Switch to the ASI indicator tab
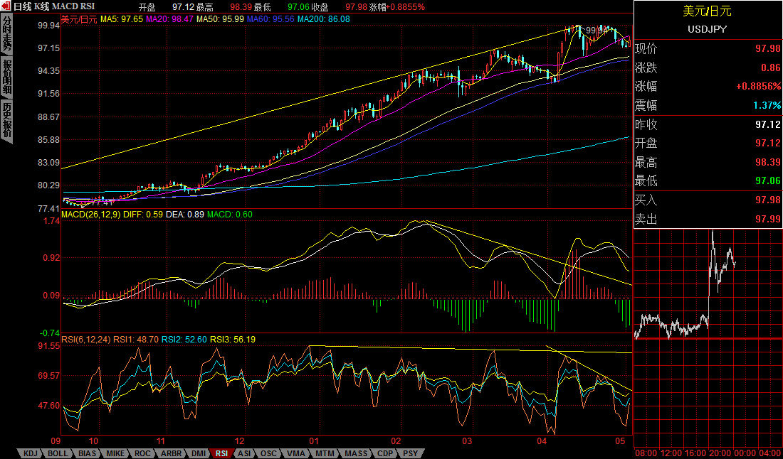Screen dimensions: 783x459 pos(245,453)
